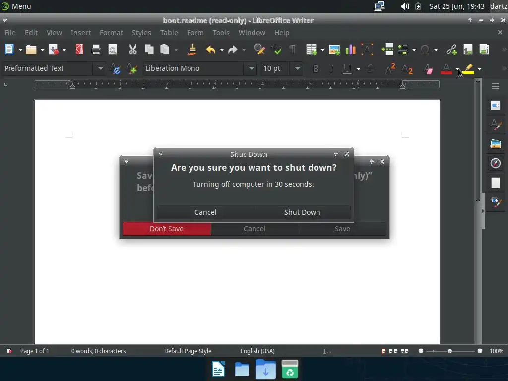The width and height of the screenshot is (508, 381).
Task: Toggle Bold formatting
Action: [316, 69]
